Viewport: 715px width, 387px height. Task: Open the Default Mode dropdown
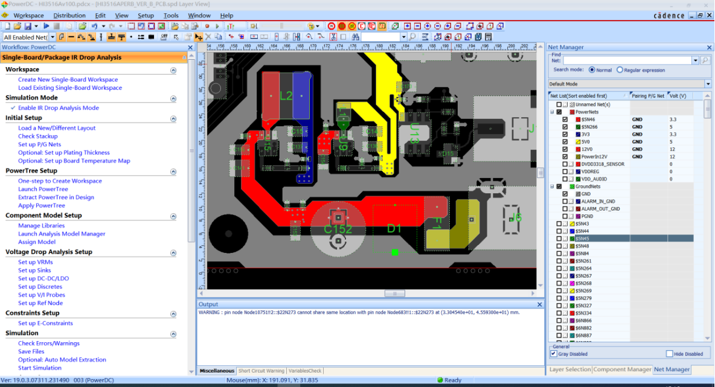point(708,84)
